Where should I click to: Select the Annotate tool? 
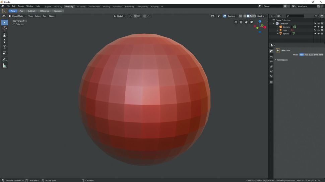pyautogui.click(x=5, y=59)
